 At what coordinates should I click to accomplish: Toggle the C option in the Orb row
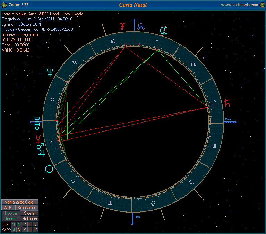point(36,224)
